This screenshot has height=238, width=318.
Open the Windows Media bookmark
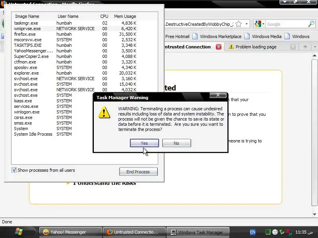(263, 36)
